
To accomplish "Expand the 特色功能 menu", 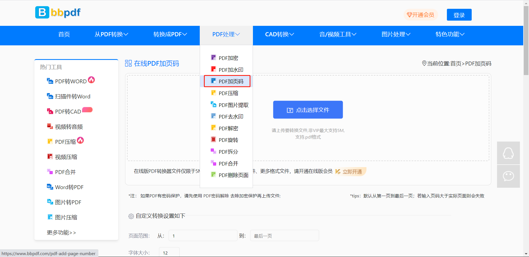I will pos(450,34).
